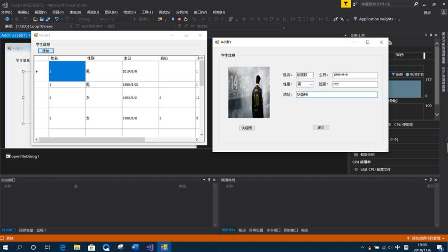This screenshot has width=448, height=252.
Task: Click the Application Insights lightbulb icon
Action: (355, 19)
